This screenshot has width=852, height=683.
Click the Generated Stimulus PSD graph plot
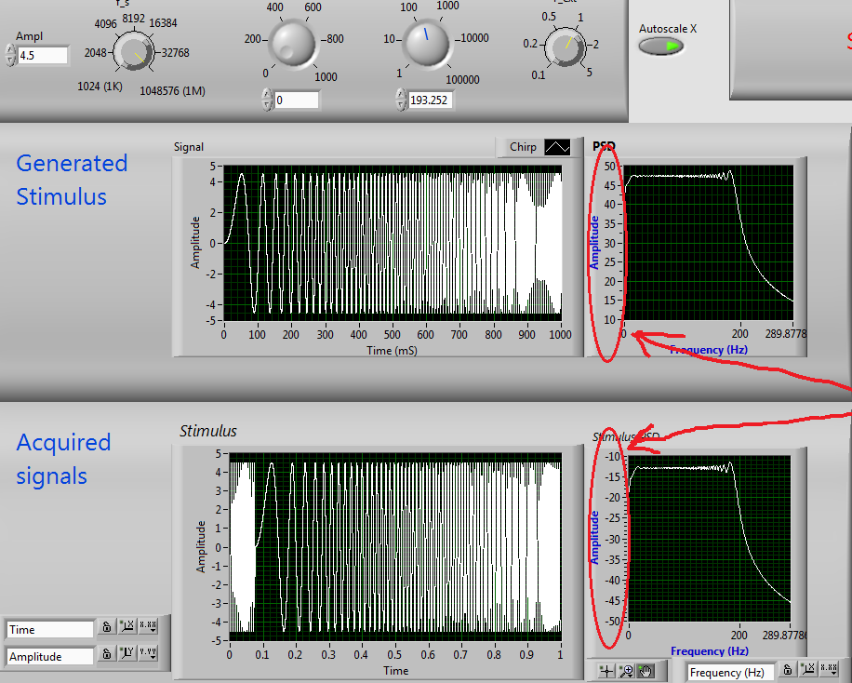click(708, 243)
